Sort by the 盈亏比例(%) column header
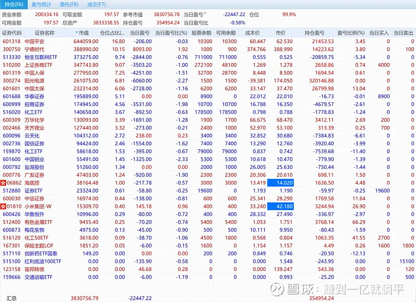 pos(350,33)
